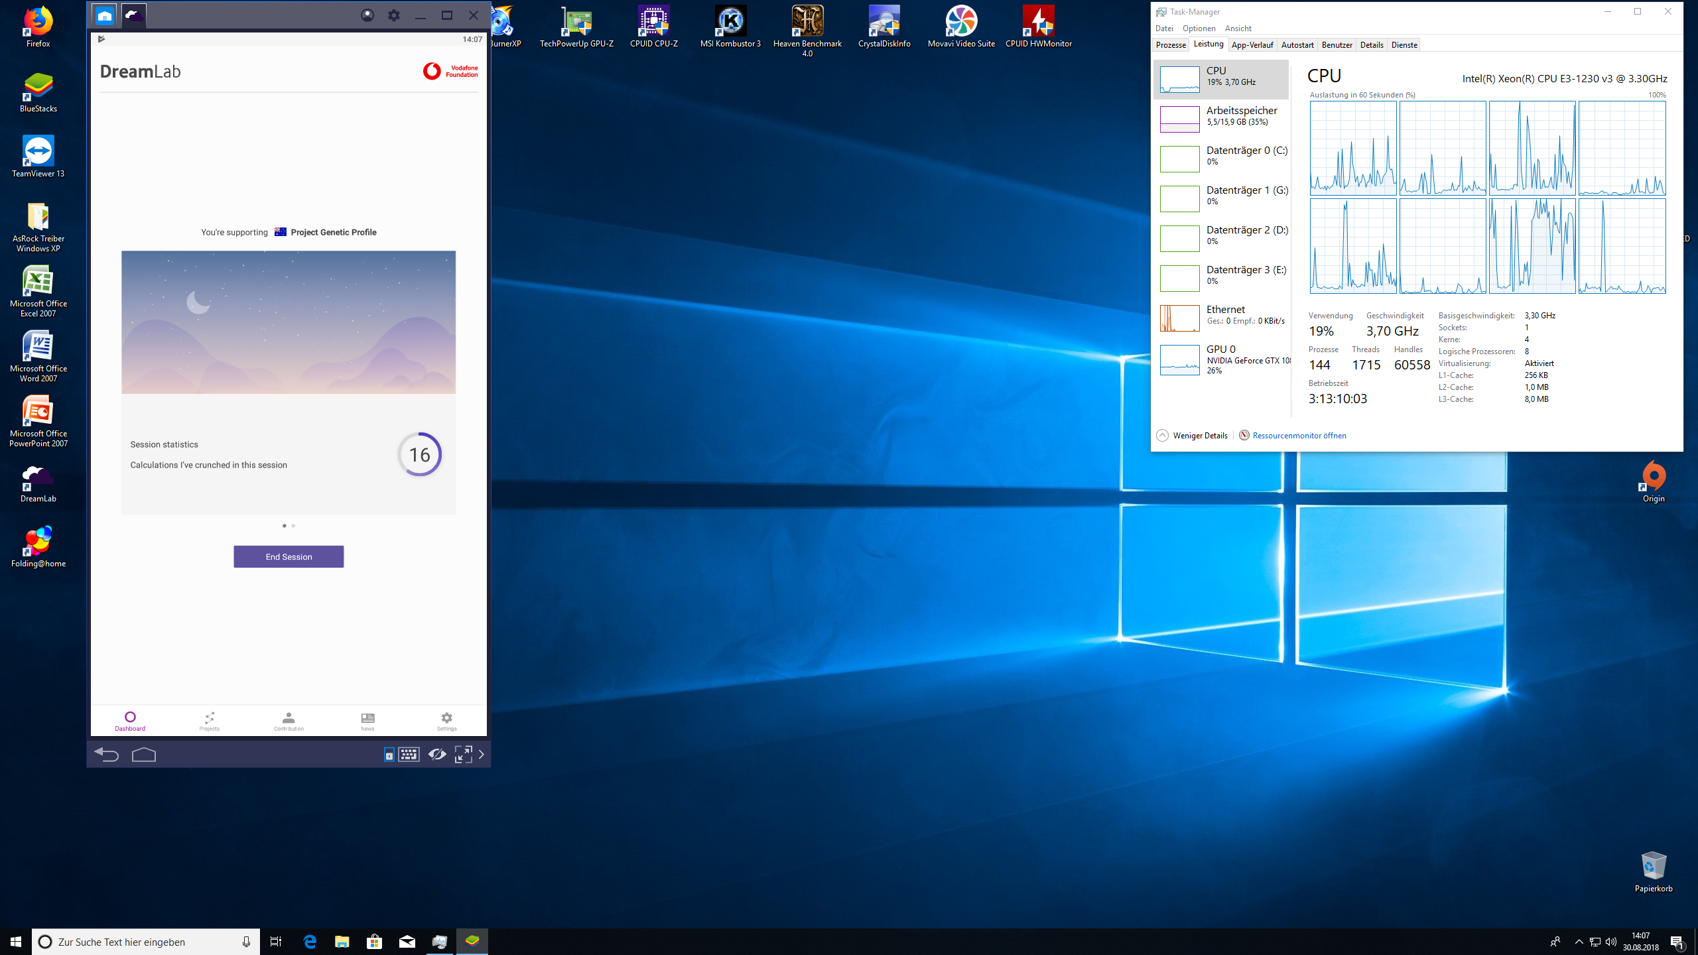Open BlueStacks account profile icon
Screen dimensions: 1698x955
(367, 15)
